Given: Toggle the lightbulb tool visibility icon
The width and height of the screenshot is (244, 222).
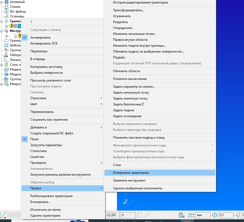Looking at the screenshot, I should pos(16,35).
